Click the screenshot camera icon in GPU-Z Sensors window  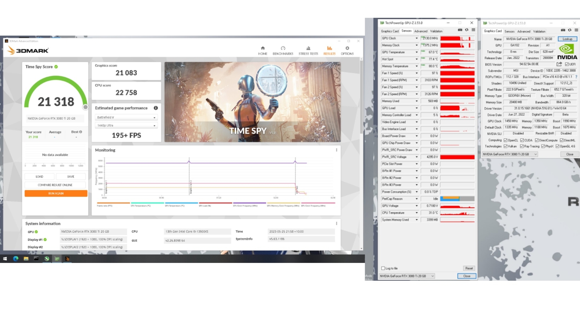click(460, 30)
